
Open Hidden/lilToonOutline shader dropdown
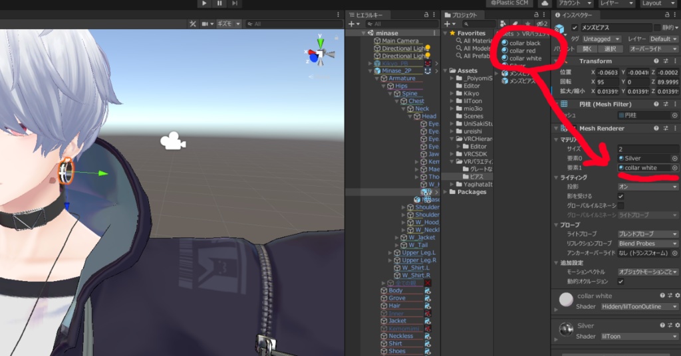pyautogui.click(x=639, y=307)
